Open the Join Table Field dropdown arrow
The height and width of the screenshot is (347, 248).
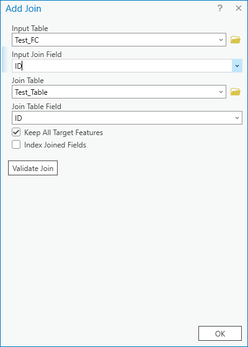click(237, 118)
